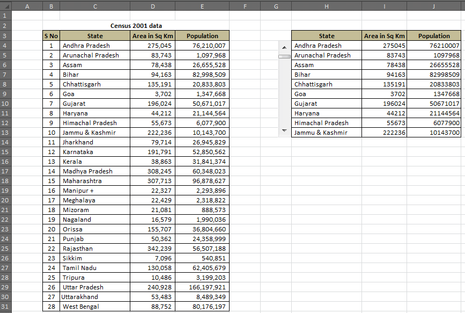Select column H header
Image resolution: width=465 pixels, height=313 pixels.
pos(326,6)
